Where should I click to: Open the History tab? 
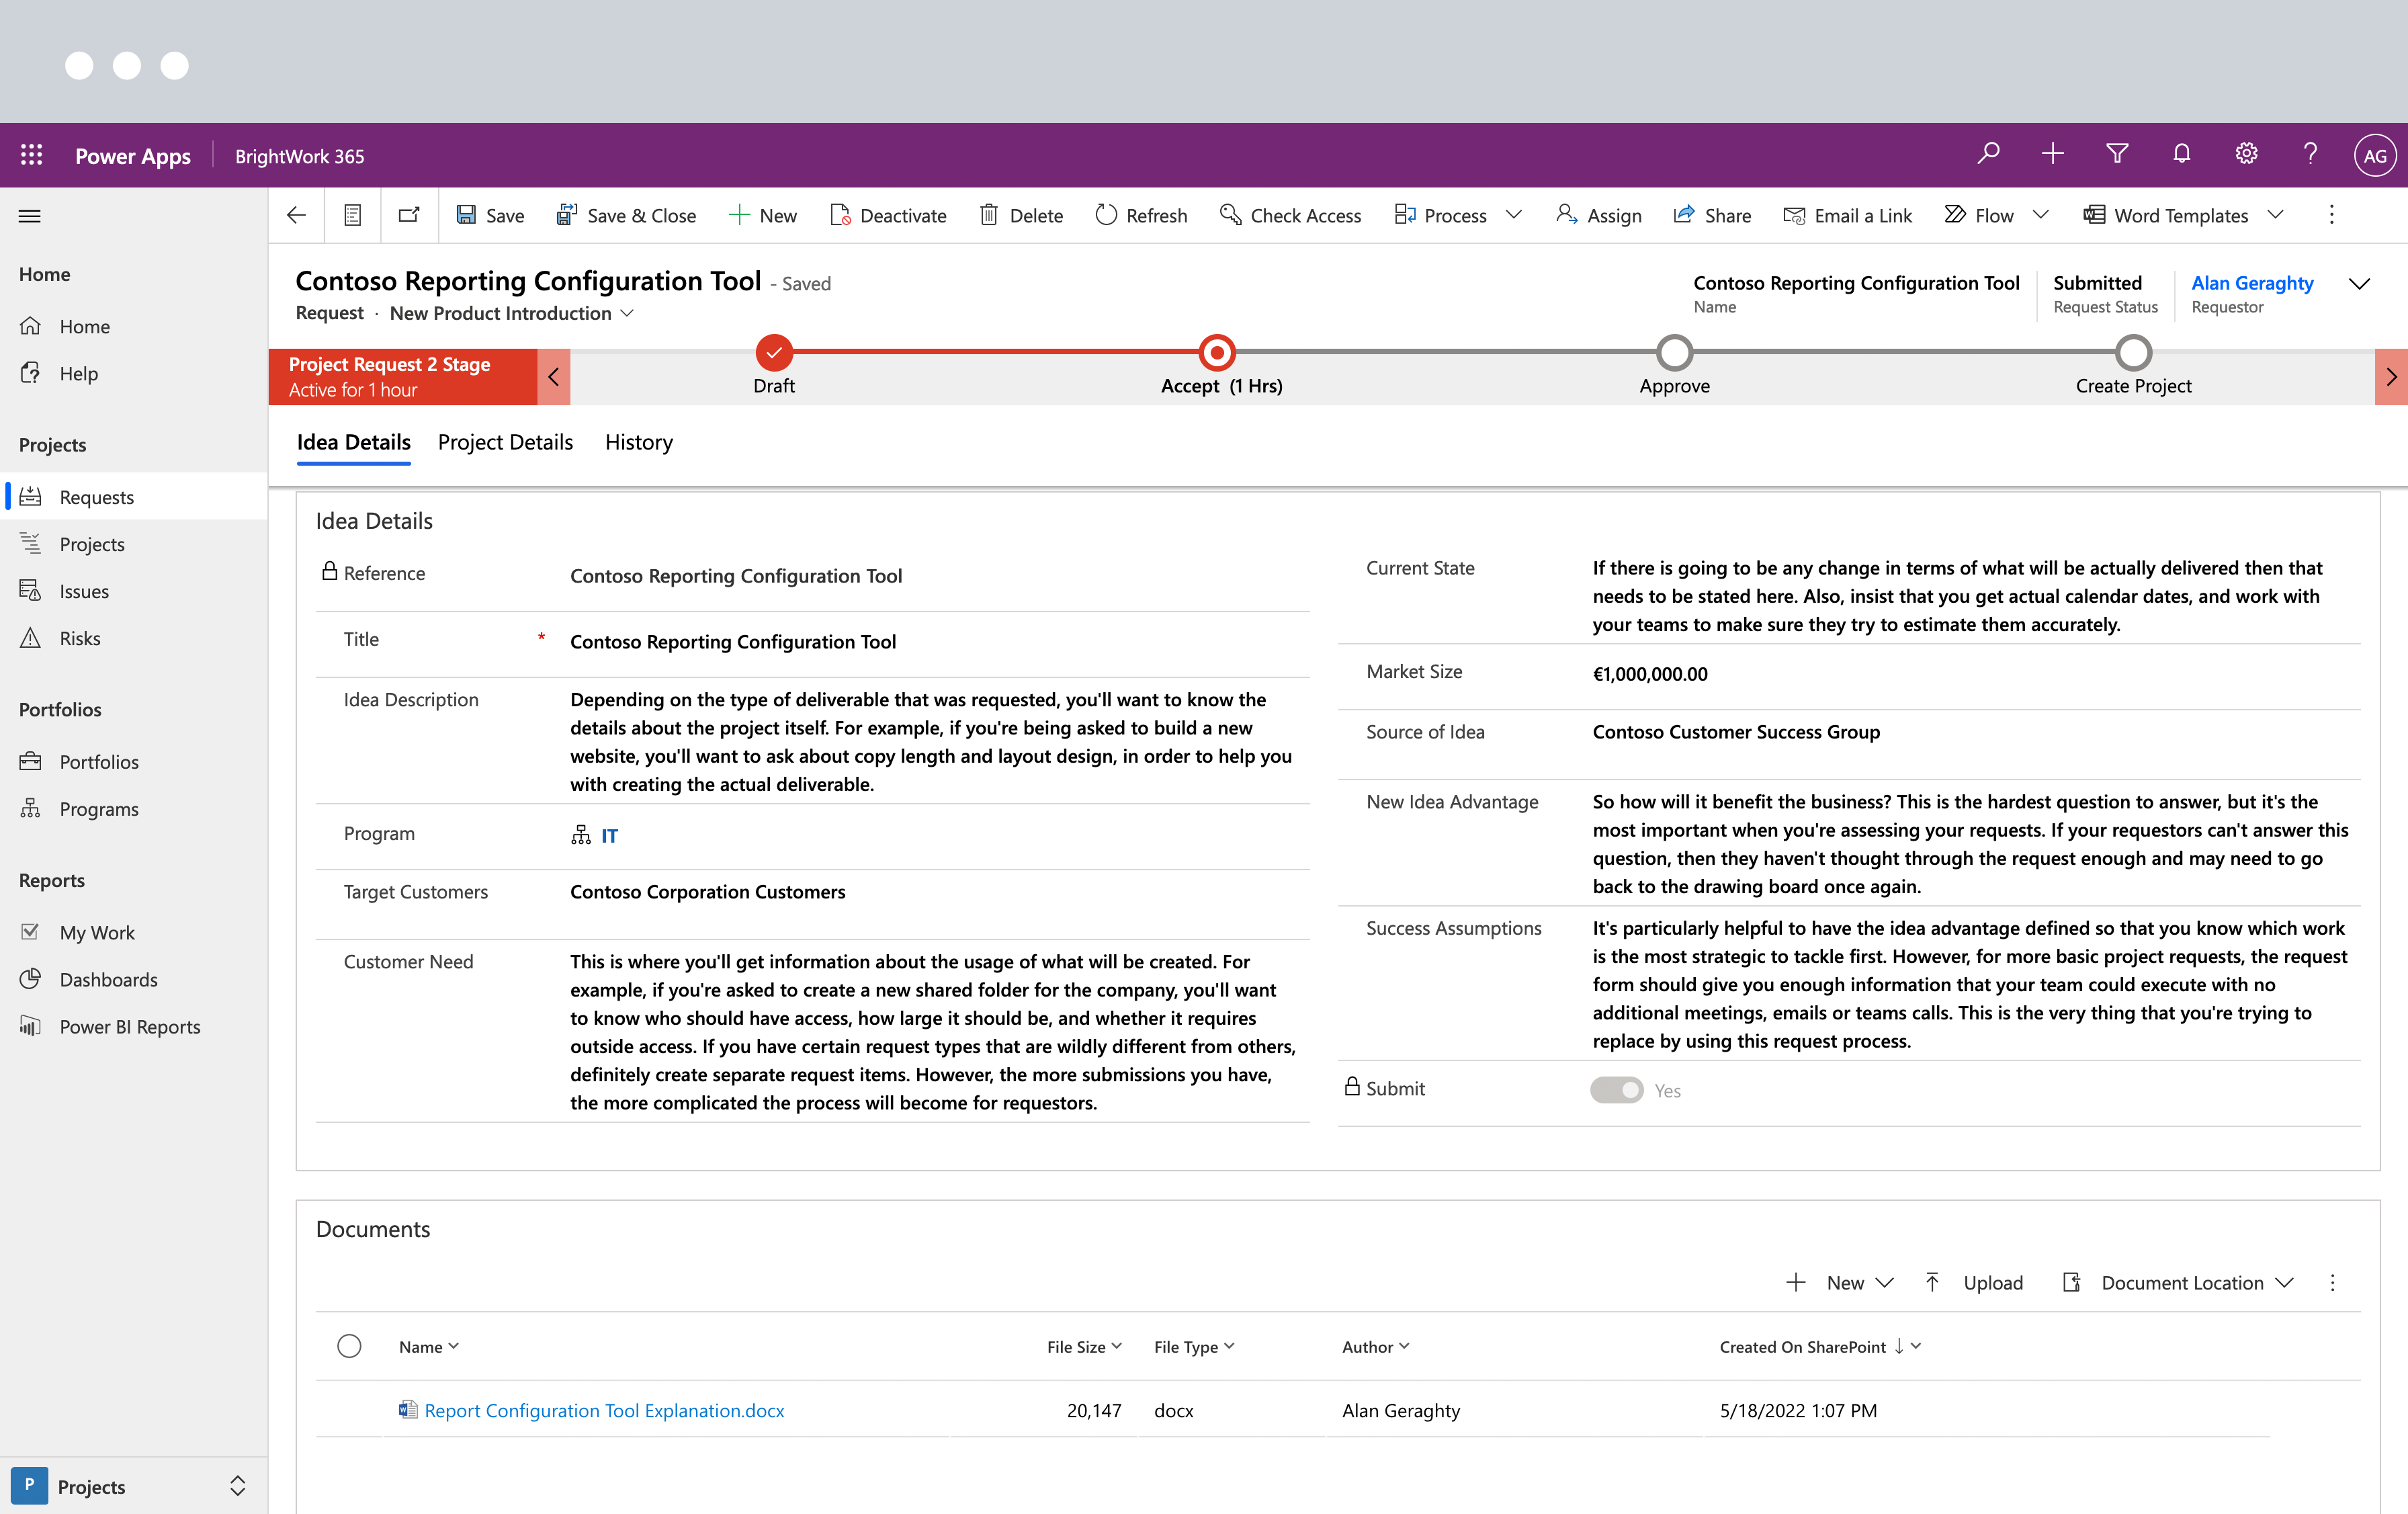pos(638,442)
